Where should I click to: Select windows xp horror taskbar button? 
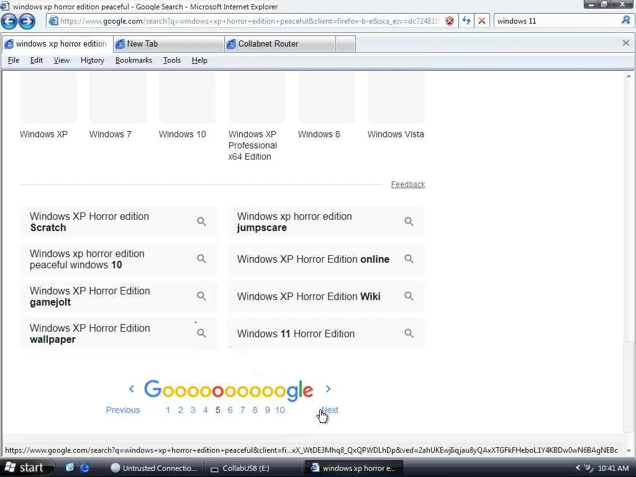[x=353, y=468]
